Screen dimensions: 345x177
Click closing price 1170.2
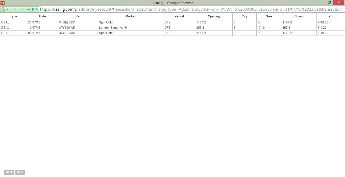287,33
